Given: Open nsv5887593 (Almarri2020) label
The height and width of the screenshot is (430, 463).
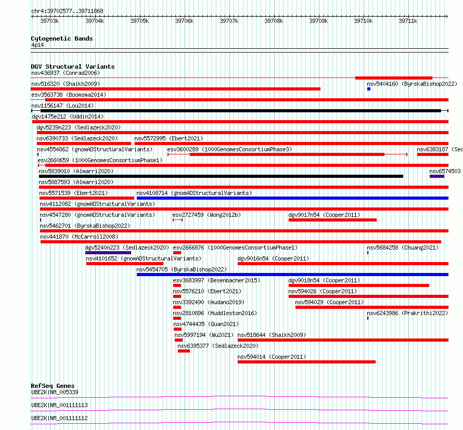Looking at the screenshot, I should click(x=76, y=182).
